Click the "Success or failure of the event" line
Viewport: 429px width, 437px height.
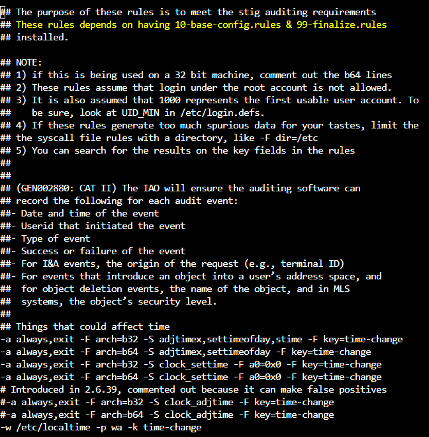103,251
